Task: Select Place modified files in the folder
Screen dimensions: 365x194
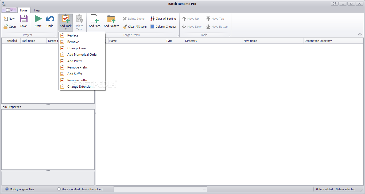Action: point(80,189)
